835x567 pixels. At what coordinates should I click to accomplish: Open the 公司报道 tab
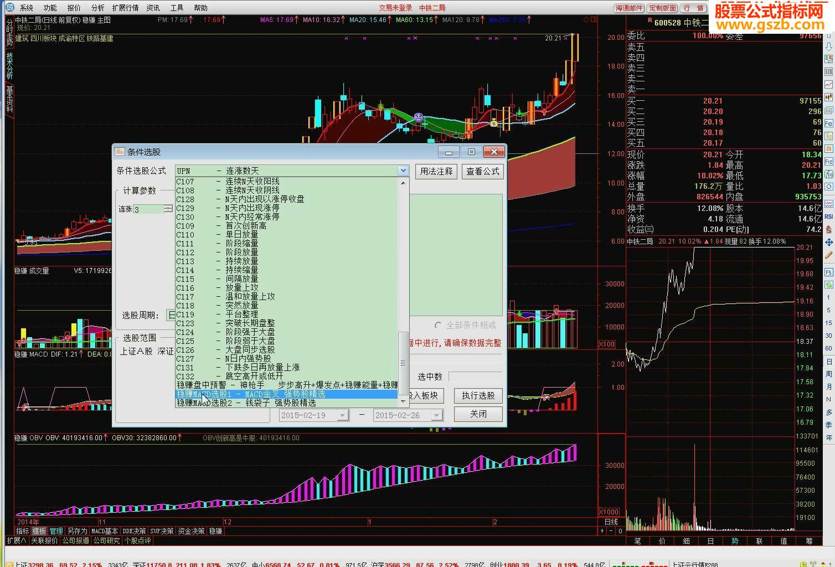75,540
